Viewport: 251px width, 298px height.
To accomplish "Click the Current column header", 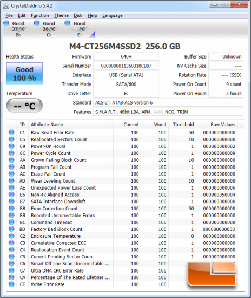I will (x=127, y=125).
